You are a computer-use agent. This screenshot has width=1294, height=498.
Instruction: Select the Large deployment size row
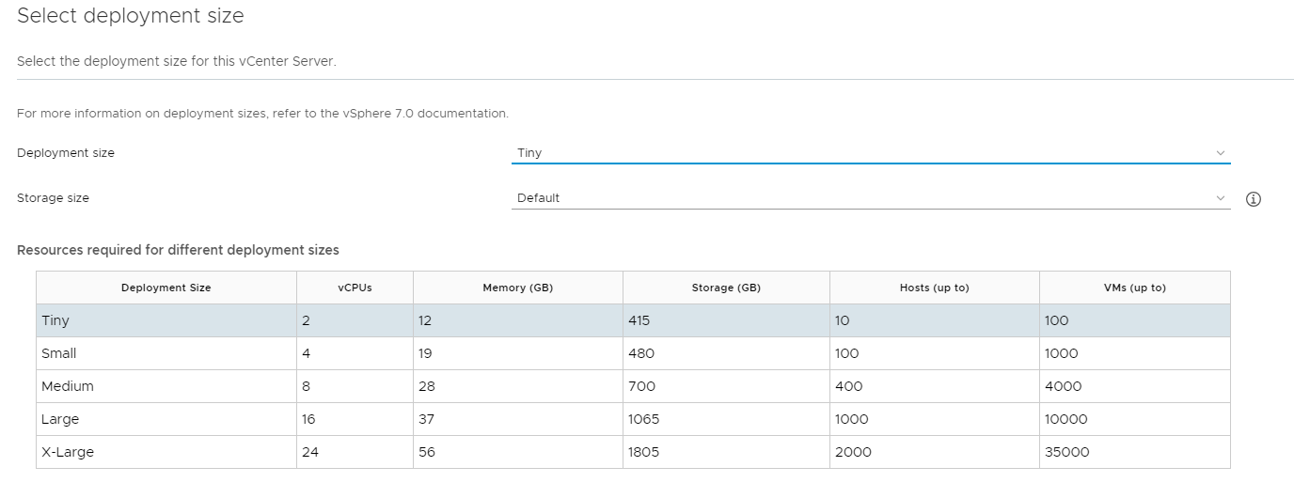tap(633, 419)
